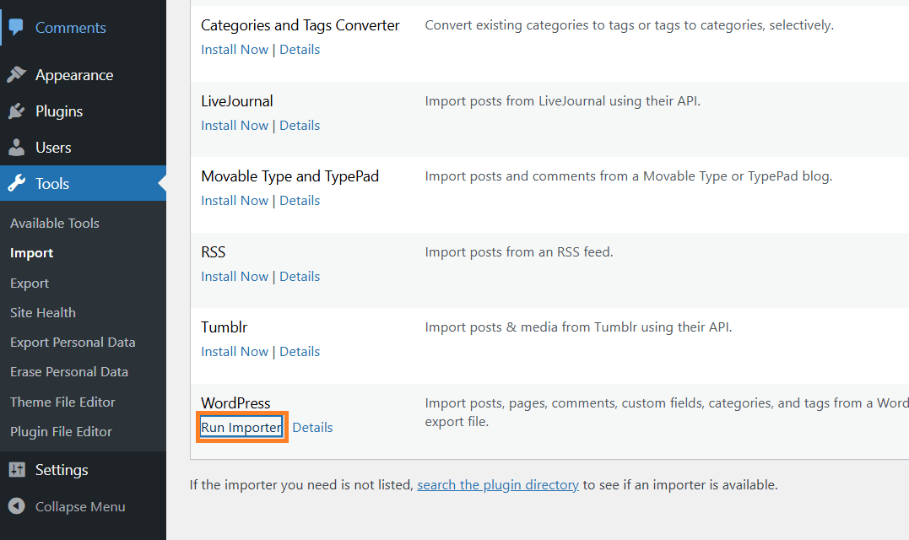Click the 'Convert existing categories to tags' description

pos(629,25)
